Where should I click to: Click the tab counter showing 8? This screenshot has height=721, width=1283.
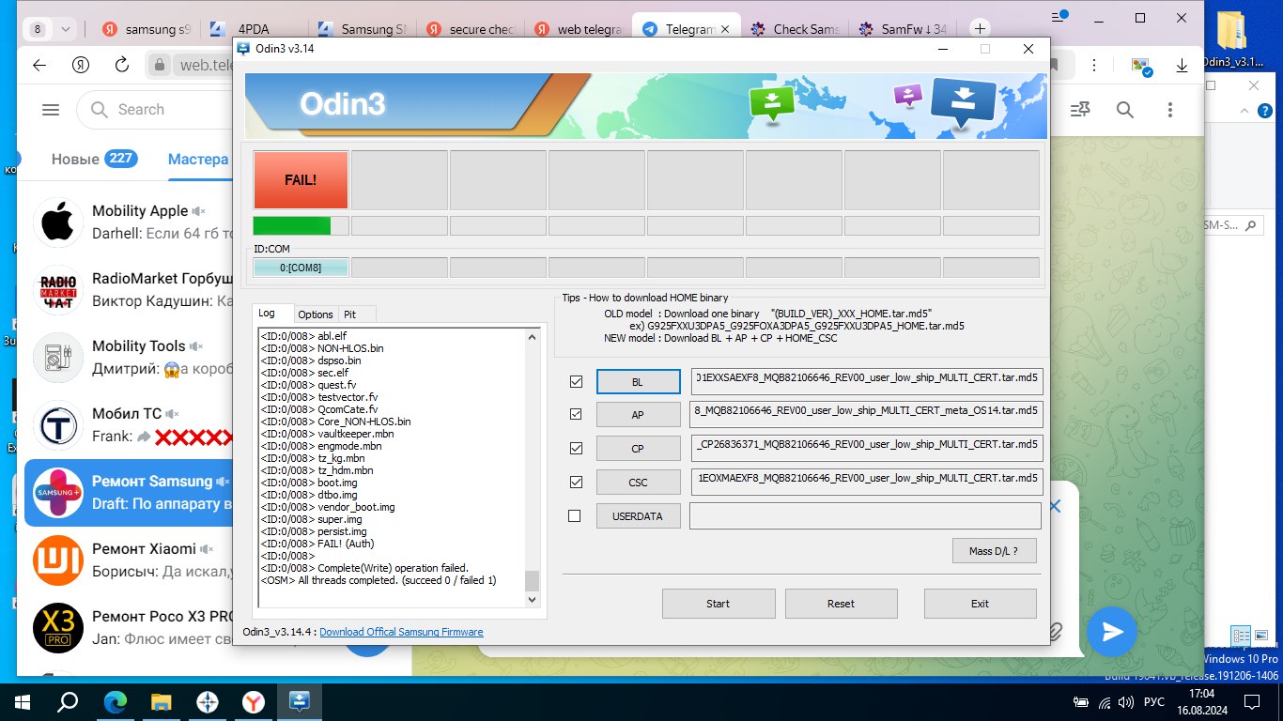click(x=38, y=29)
